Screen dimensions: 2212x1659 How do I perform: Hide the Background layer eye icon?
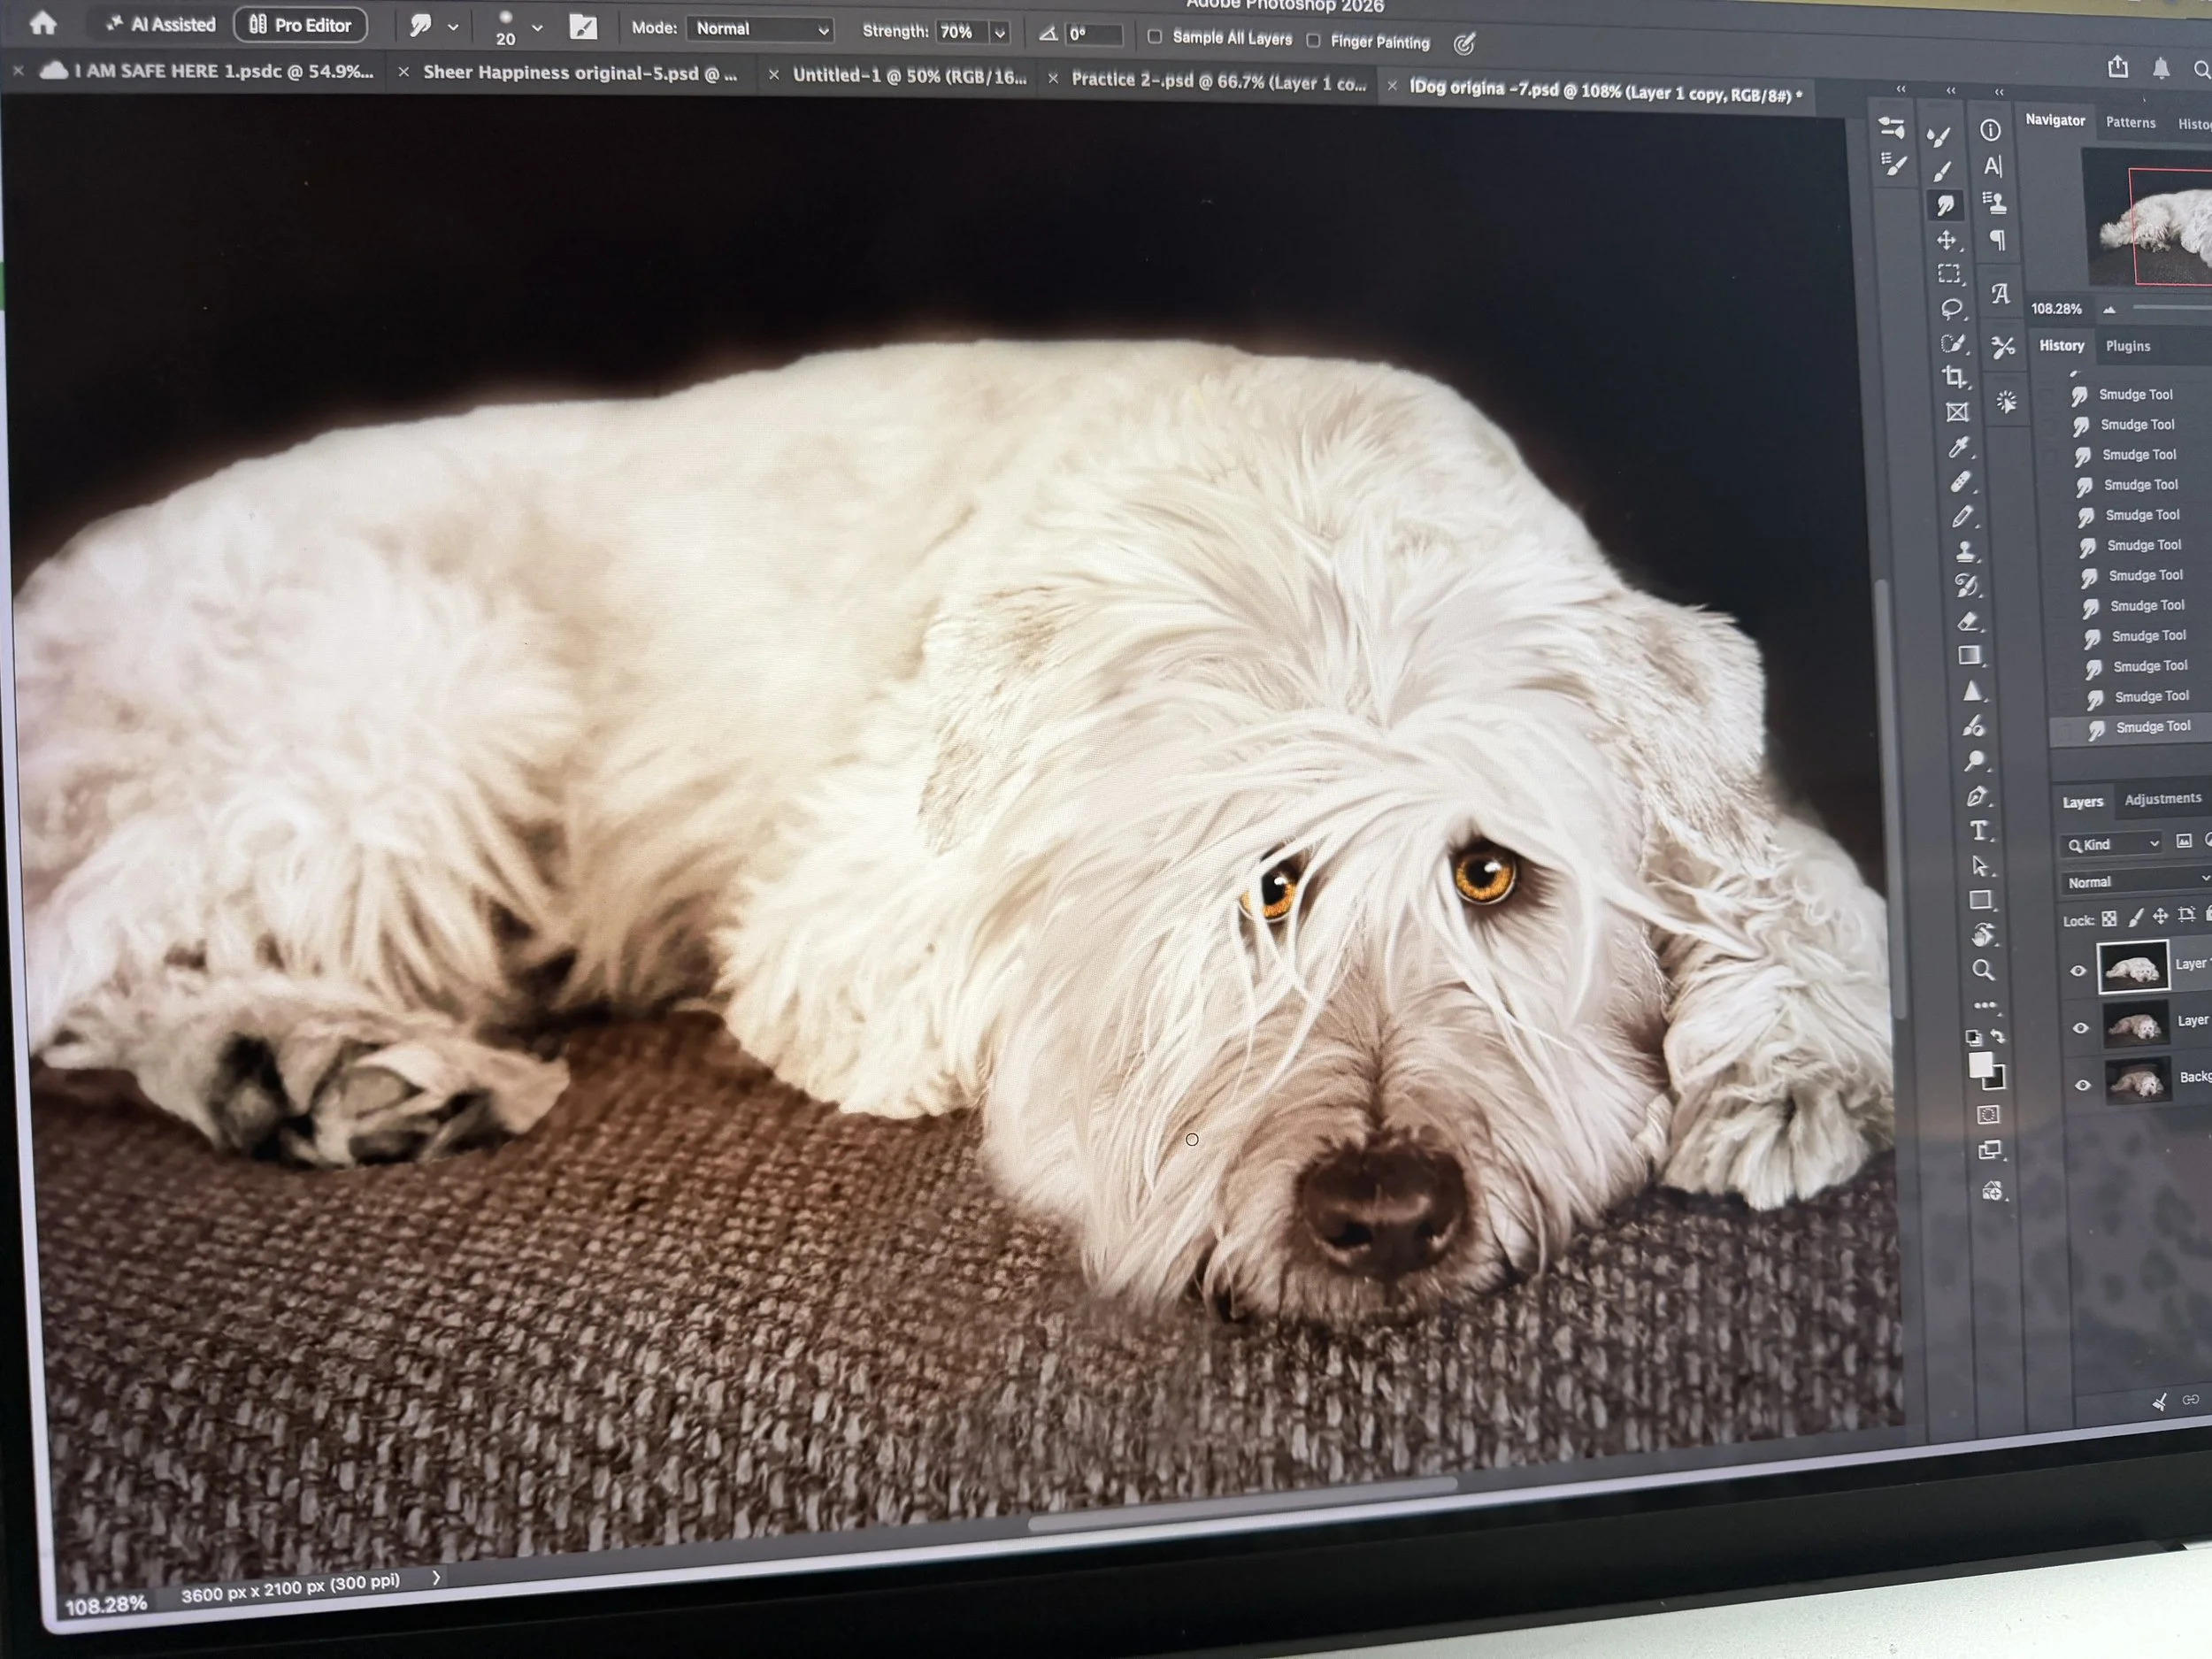[x=2083, y=1085]
